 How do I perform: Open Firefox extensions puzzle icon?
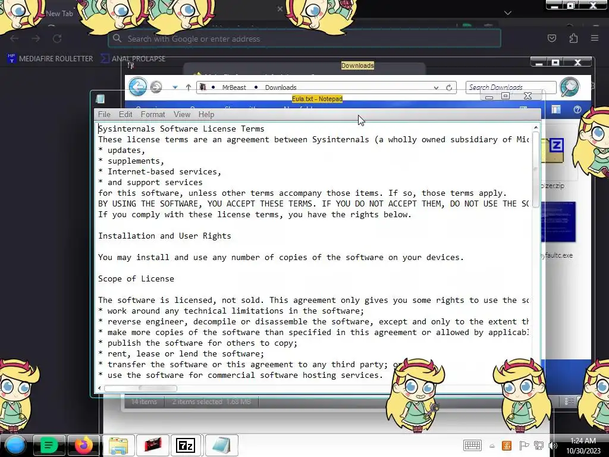point(573,38)
